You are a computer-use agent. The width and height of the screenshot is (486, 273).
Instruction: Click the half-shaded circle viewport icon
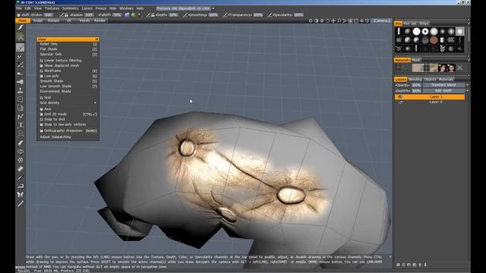tap(316, 20)
